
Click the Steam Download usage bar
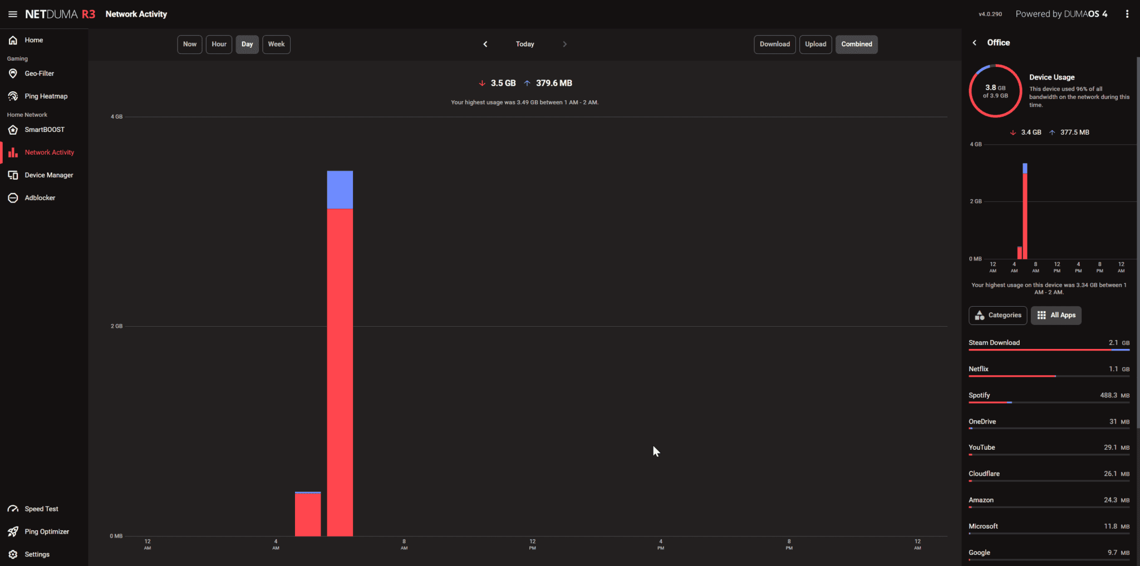point(1049,350)
